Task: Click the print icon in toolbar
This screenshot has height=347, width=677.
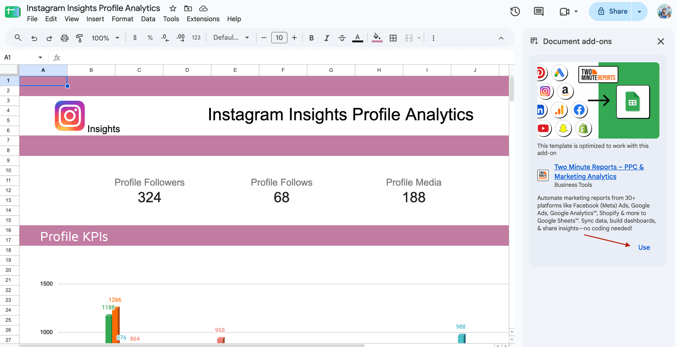Action: [65, 38]
